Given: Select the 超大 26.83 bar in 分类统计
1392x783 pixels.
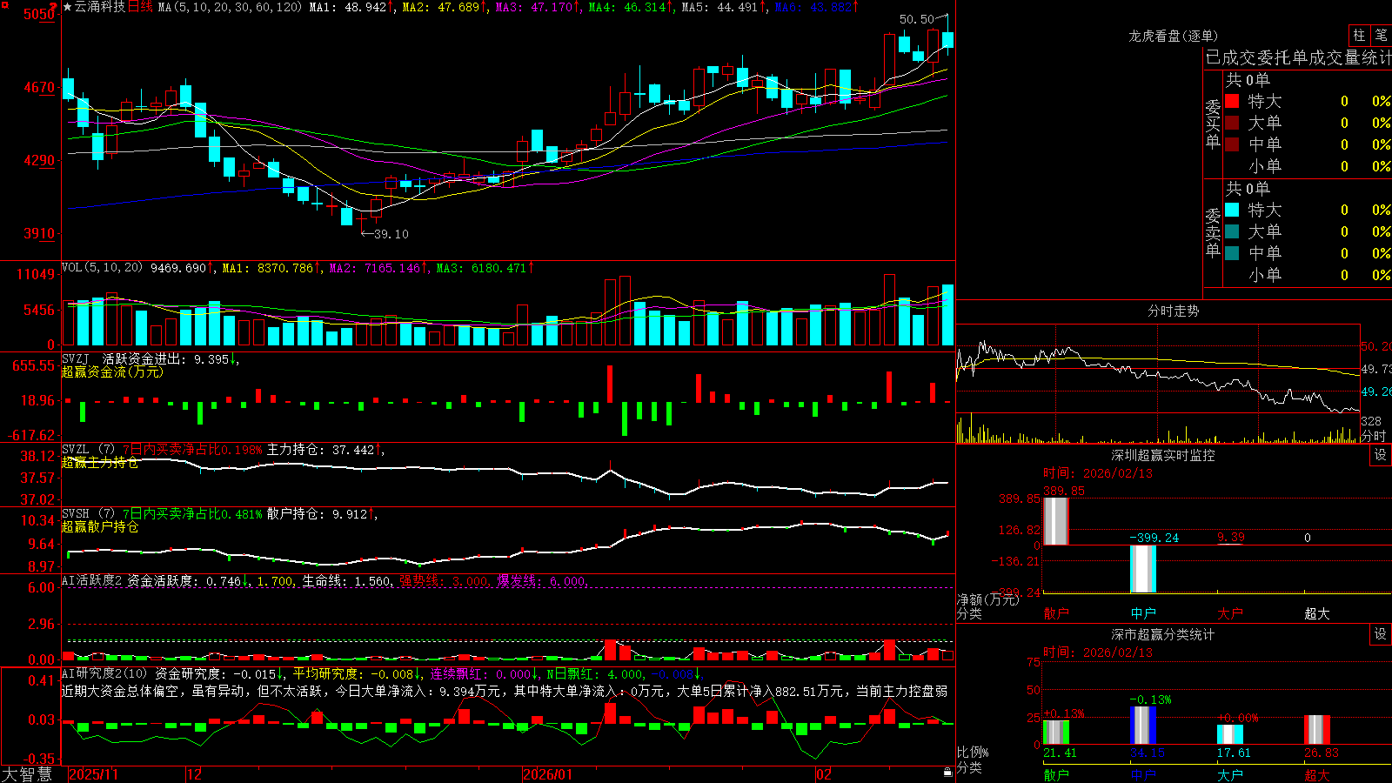Looking at the screenshot, I should click(x=1317, y=730).
